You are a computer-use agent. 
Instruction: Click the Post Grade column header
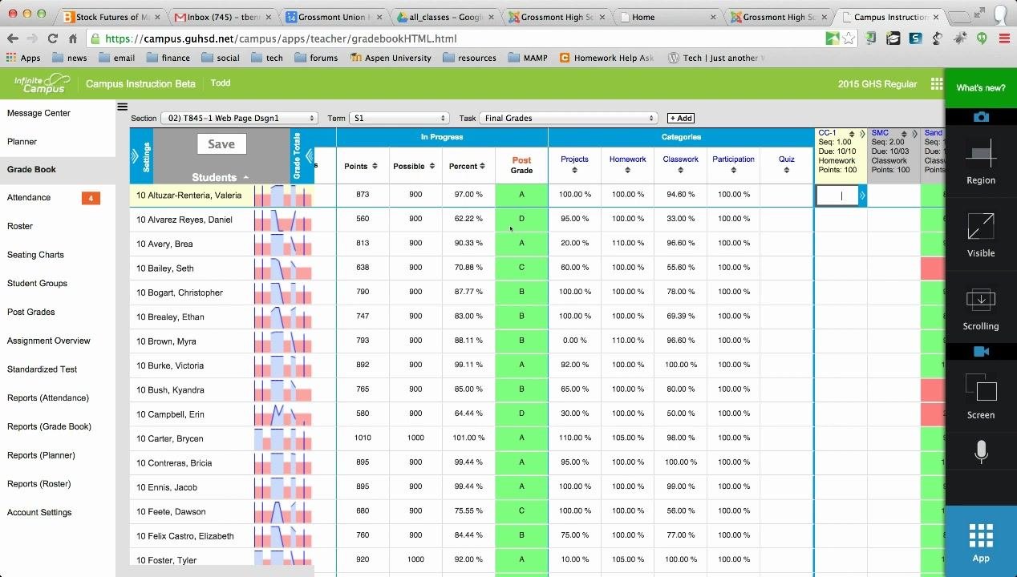pos(521,165)
